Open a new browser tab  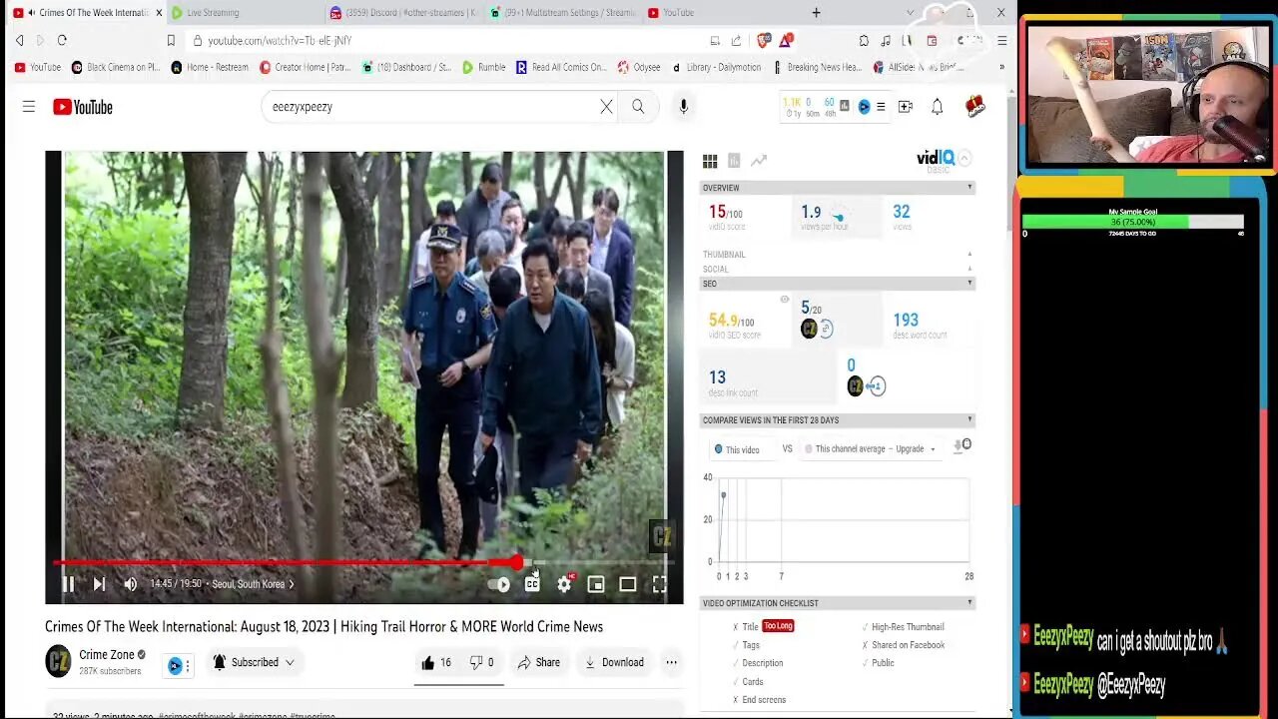coord(816,13)
